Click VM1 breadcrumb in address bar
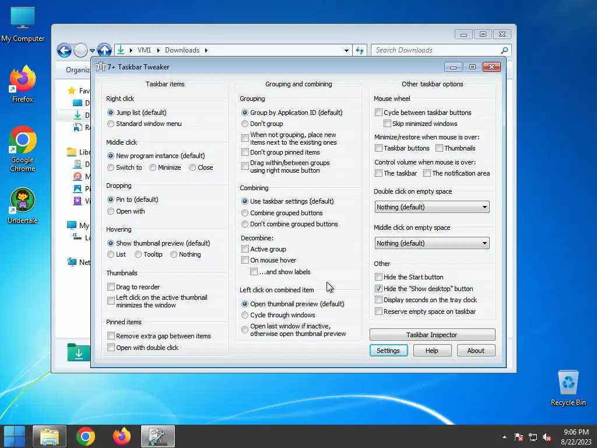This screenshot has height=448, width=597. [x=145, y=50]
